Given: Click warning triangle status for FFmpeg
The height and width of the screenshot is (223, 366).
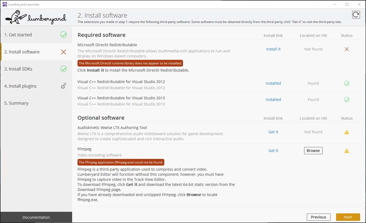Looking at the screenshot, I should pyautogui.click(x=347, y=151).
